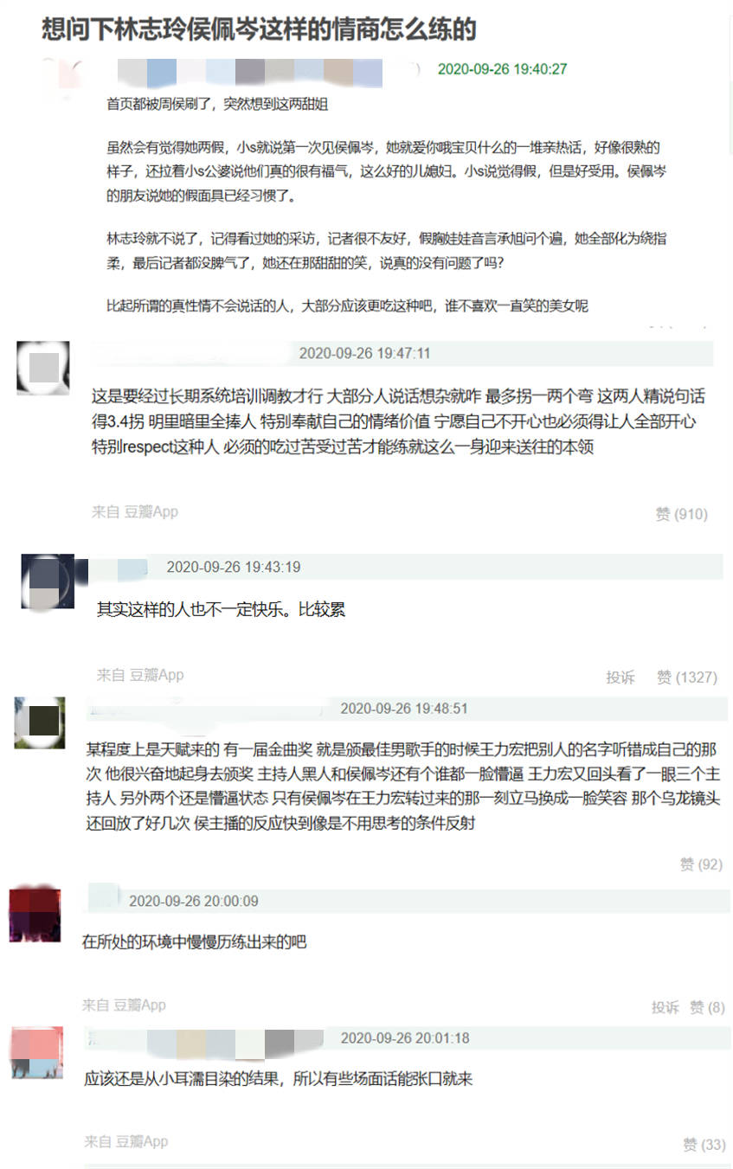Screen dimensions: 733x1169
Task: Click the avatar of the 19:48:51 commenter
Action: point(40,723)
